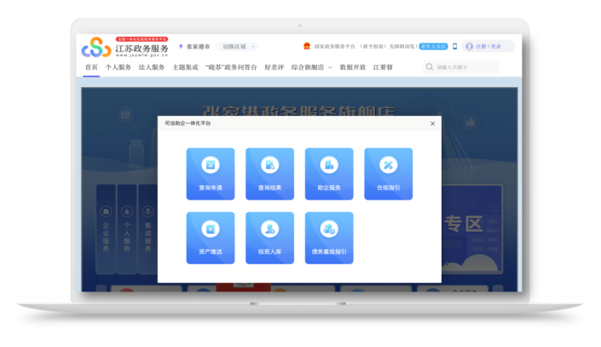Open the 查询结果 tile

269,174
